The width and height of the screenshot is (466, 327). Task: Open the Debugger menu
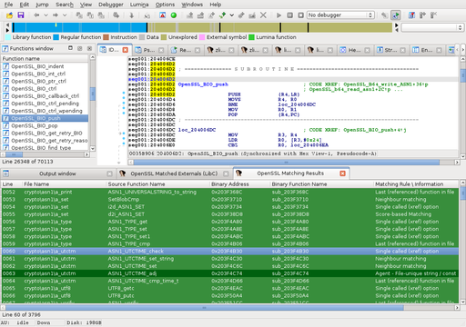pos(111,5)
